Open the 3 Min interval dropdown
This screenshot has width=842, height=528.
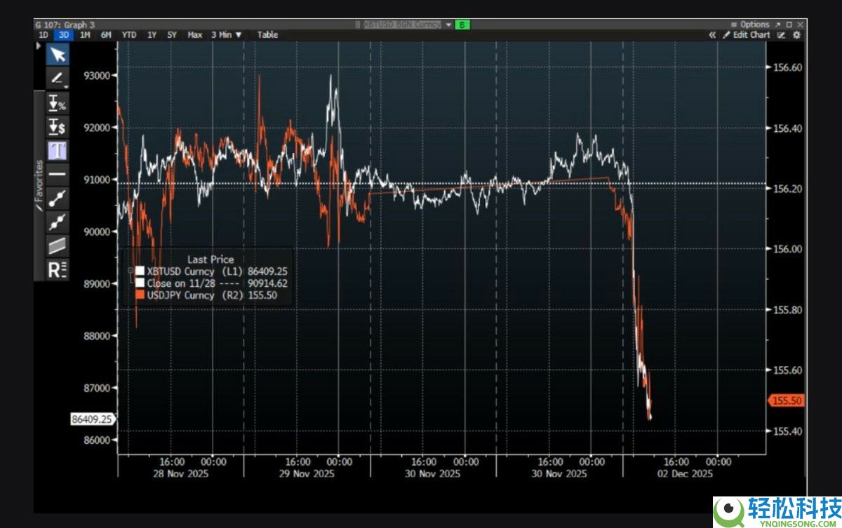tap(226, 34)
